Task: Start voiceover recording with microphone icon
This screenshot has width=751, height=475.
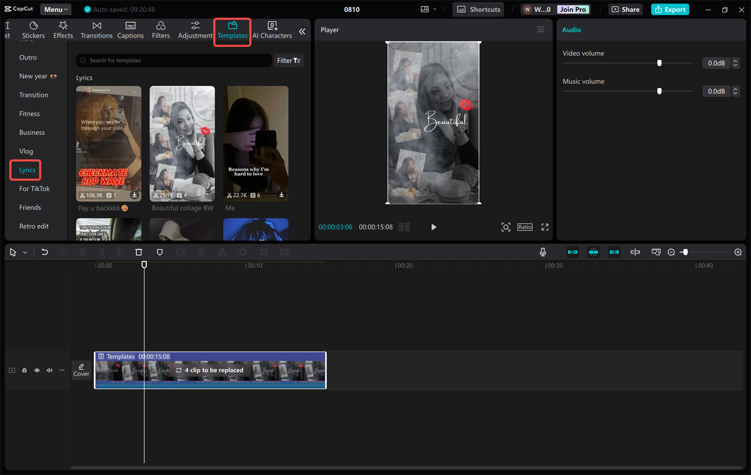Action: coord(543,252)
